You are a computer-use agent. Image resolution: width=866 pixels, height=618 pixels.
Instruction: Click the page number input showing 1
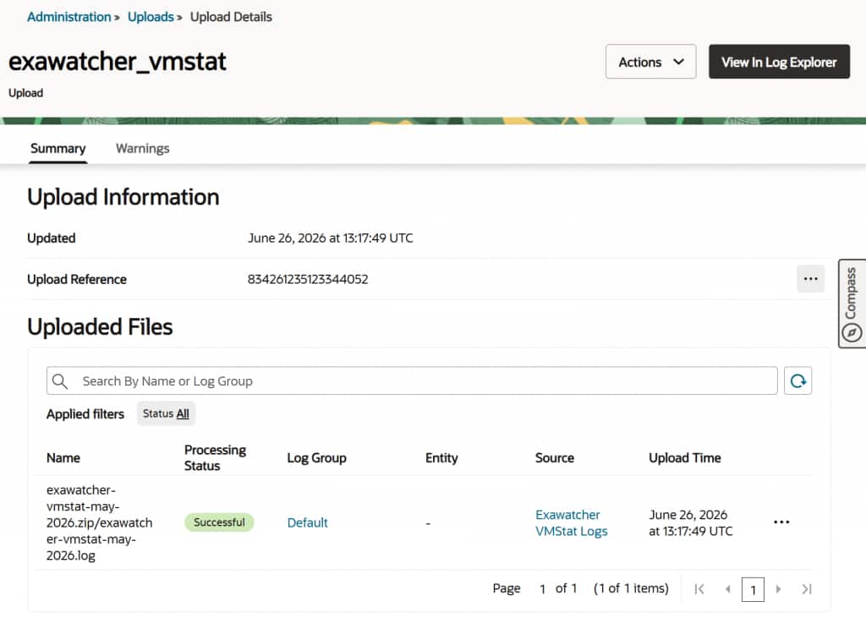coord(542,589)
